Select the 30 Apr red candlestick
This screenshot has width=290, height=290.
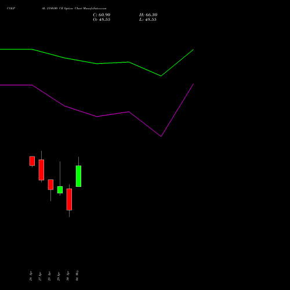coord(69,200)
